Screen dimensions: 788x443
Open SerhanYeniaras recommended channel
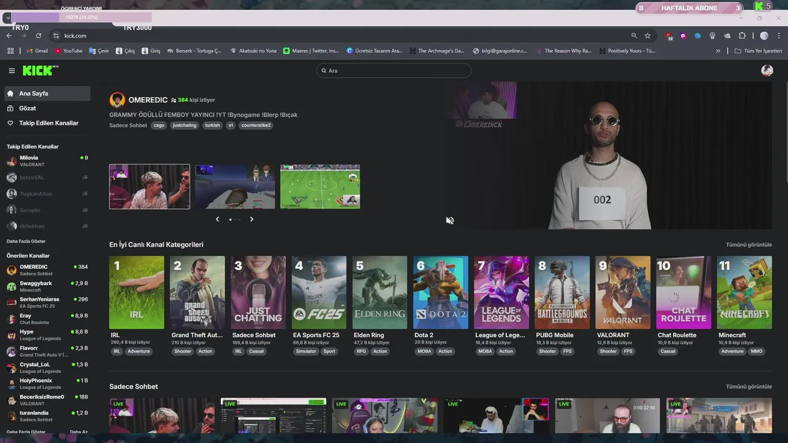click(47, 302)
